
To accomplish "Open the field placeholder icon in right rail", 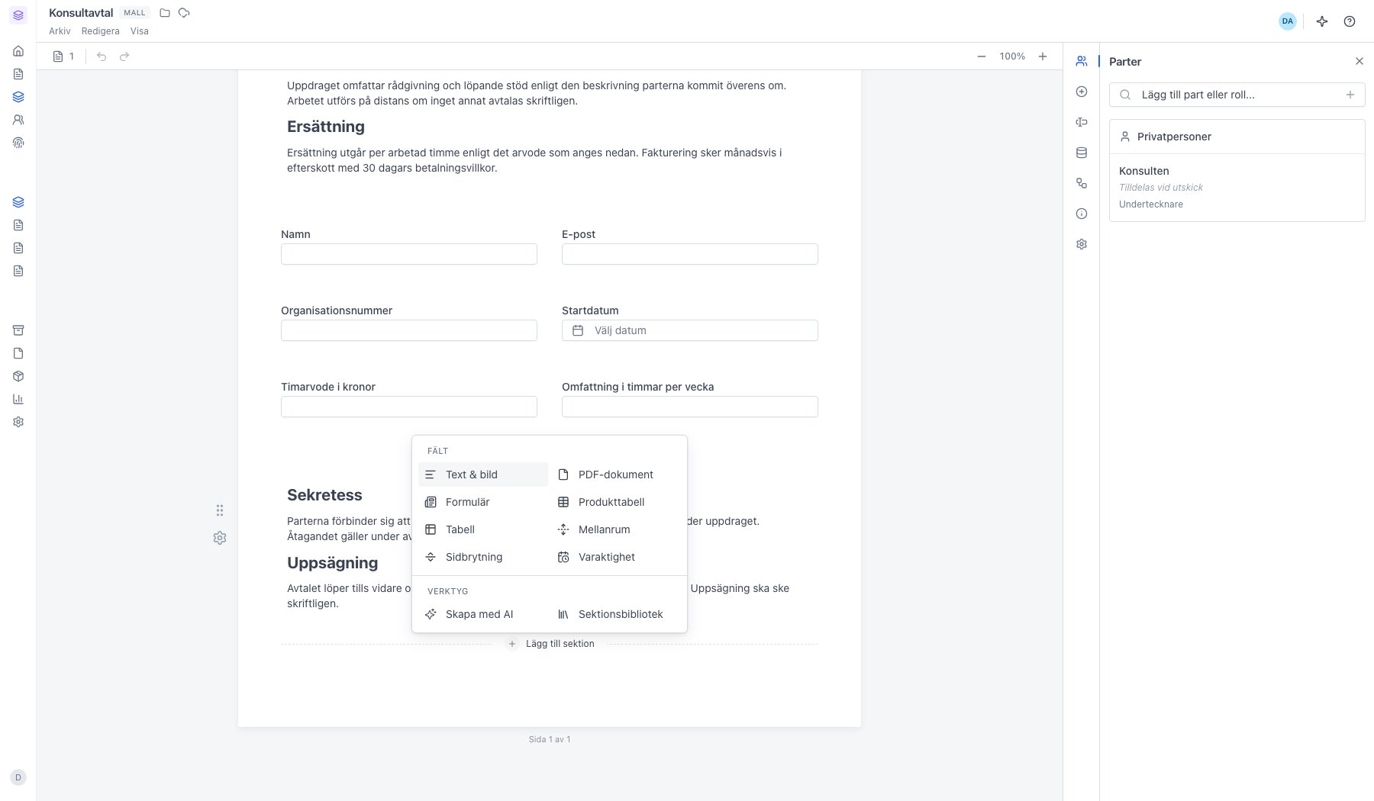I will 1082,122.
